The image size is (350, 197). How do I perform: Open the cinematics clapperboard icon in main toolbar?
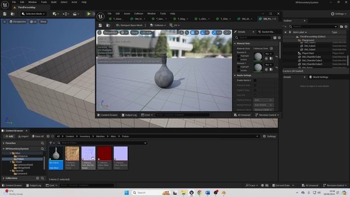point(76,14)
